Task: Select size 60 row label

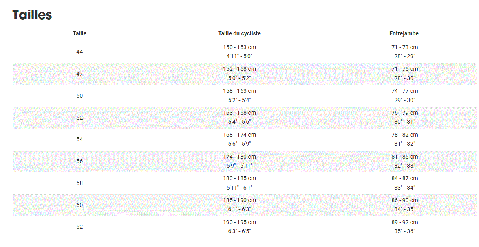Action: [x=79, y=205]
